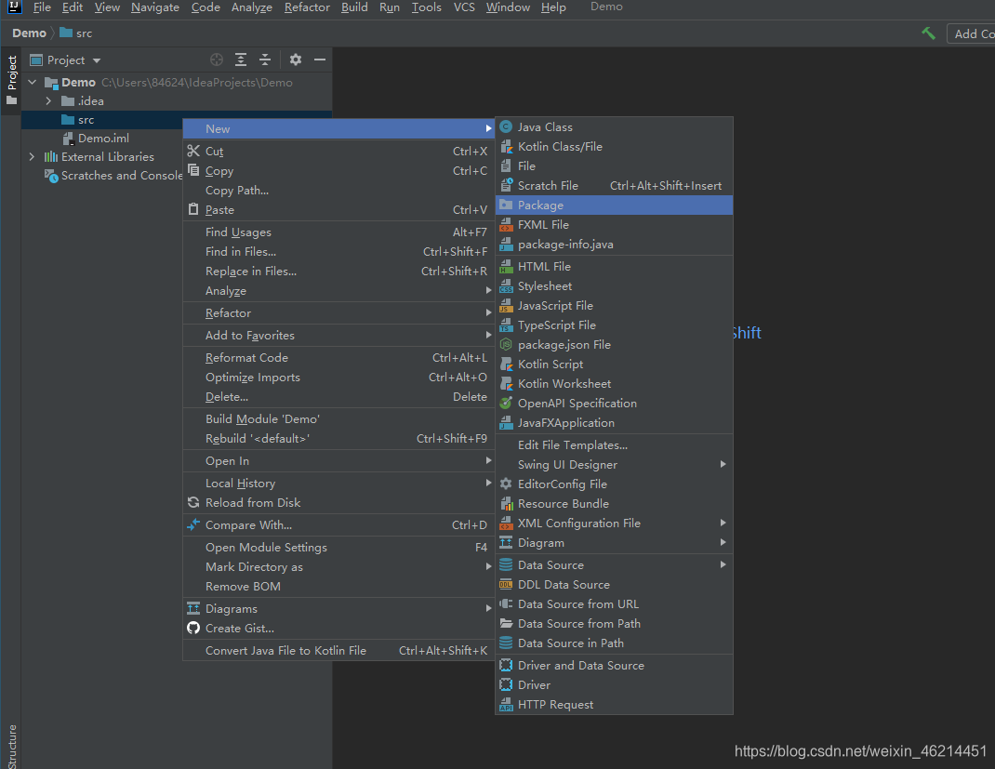Viewport: 995px width, 769px height.
Task: Open Swing UI Designer submenu
Action: [614, 464]
